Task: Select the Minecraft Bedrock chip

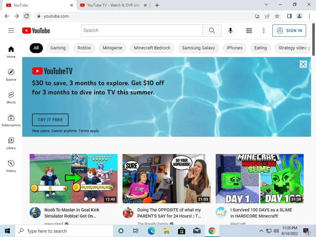Action: coord(152,48)
